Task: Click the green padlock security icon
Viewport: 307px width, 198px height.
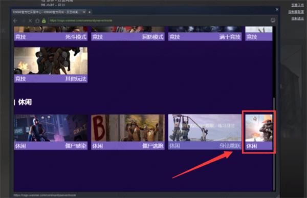Action: click(x=44, y=20)
